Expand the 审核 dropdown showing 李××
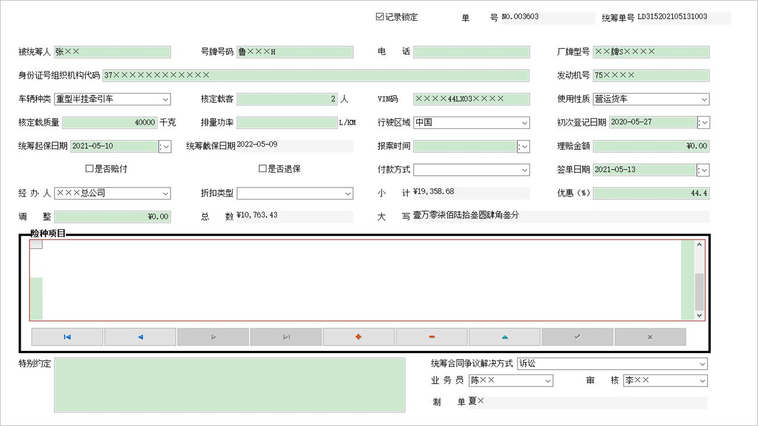 click(702, 380)
